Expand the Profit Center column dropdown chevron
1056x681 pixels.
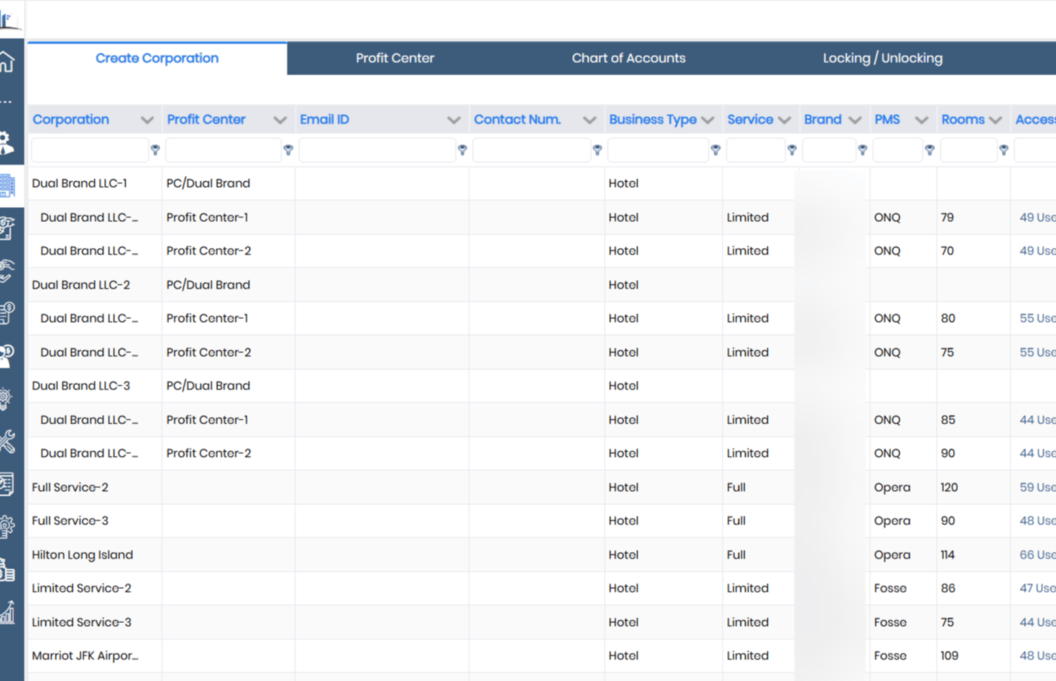(x=280, y=120)
